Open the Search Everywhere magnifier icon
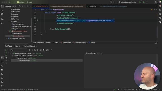 156,2
